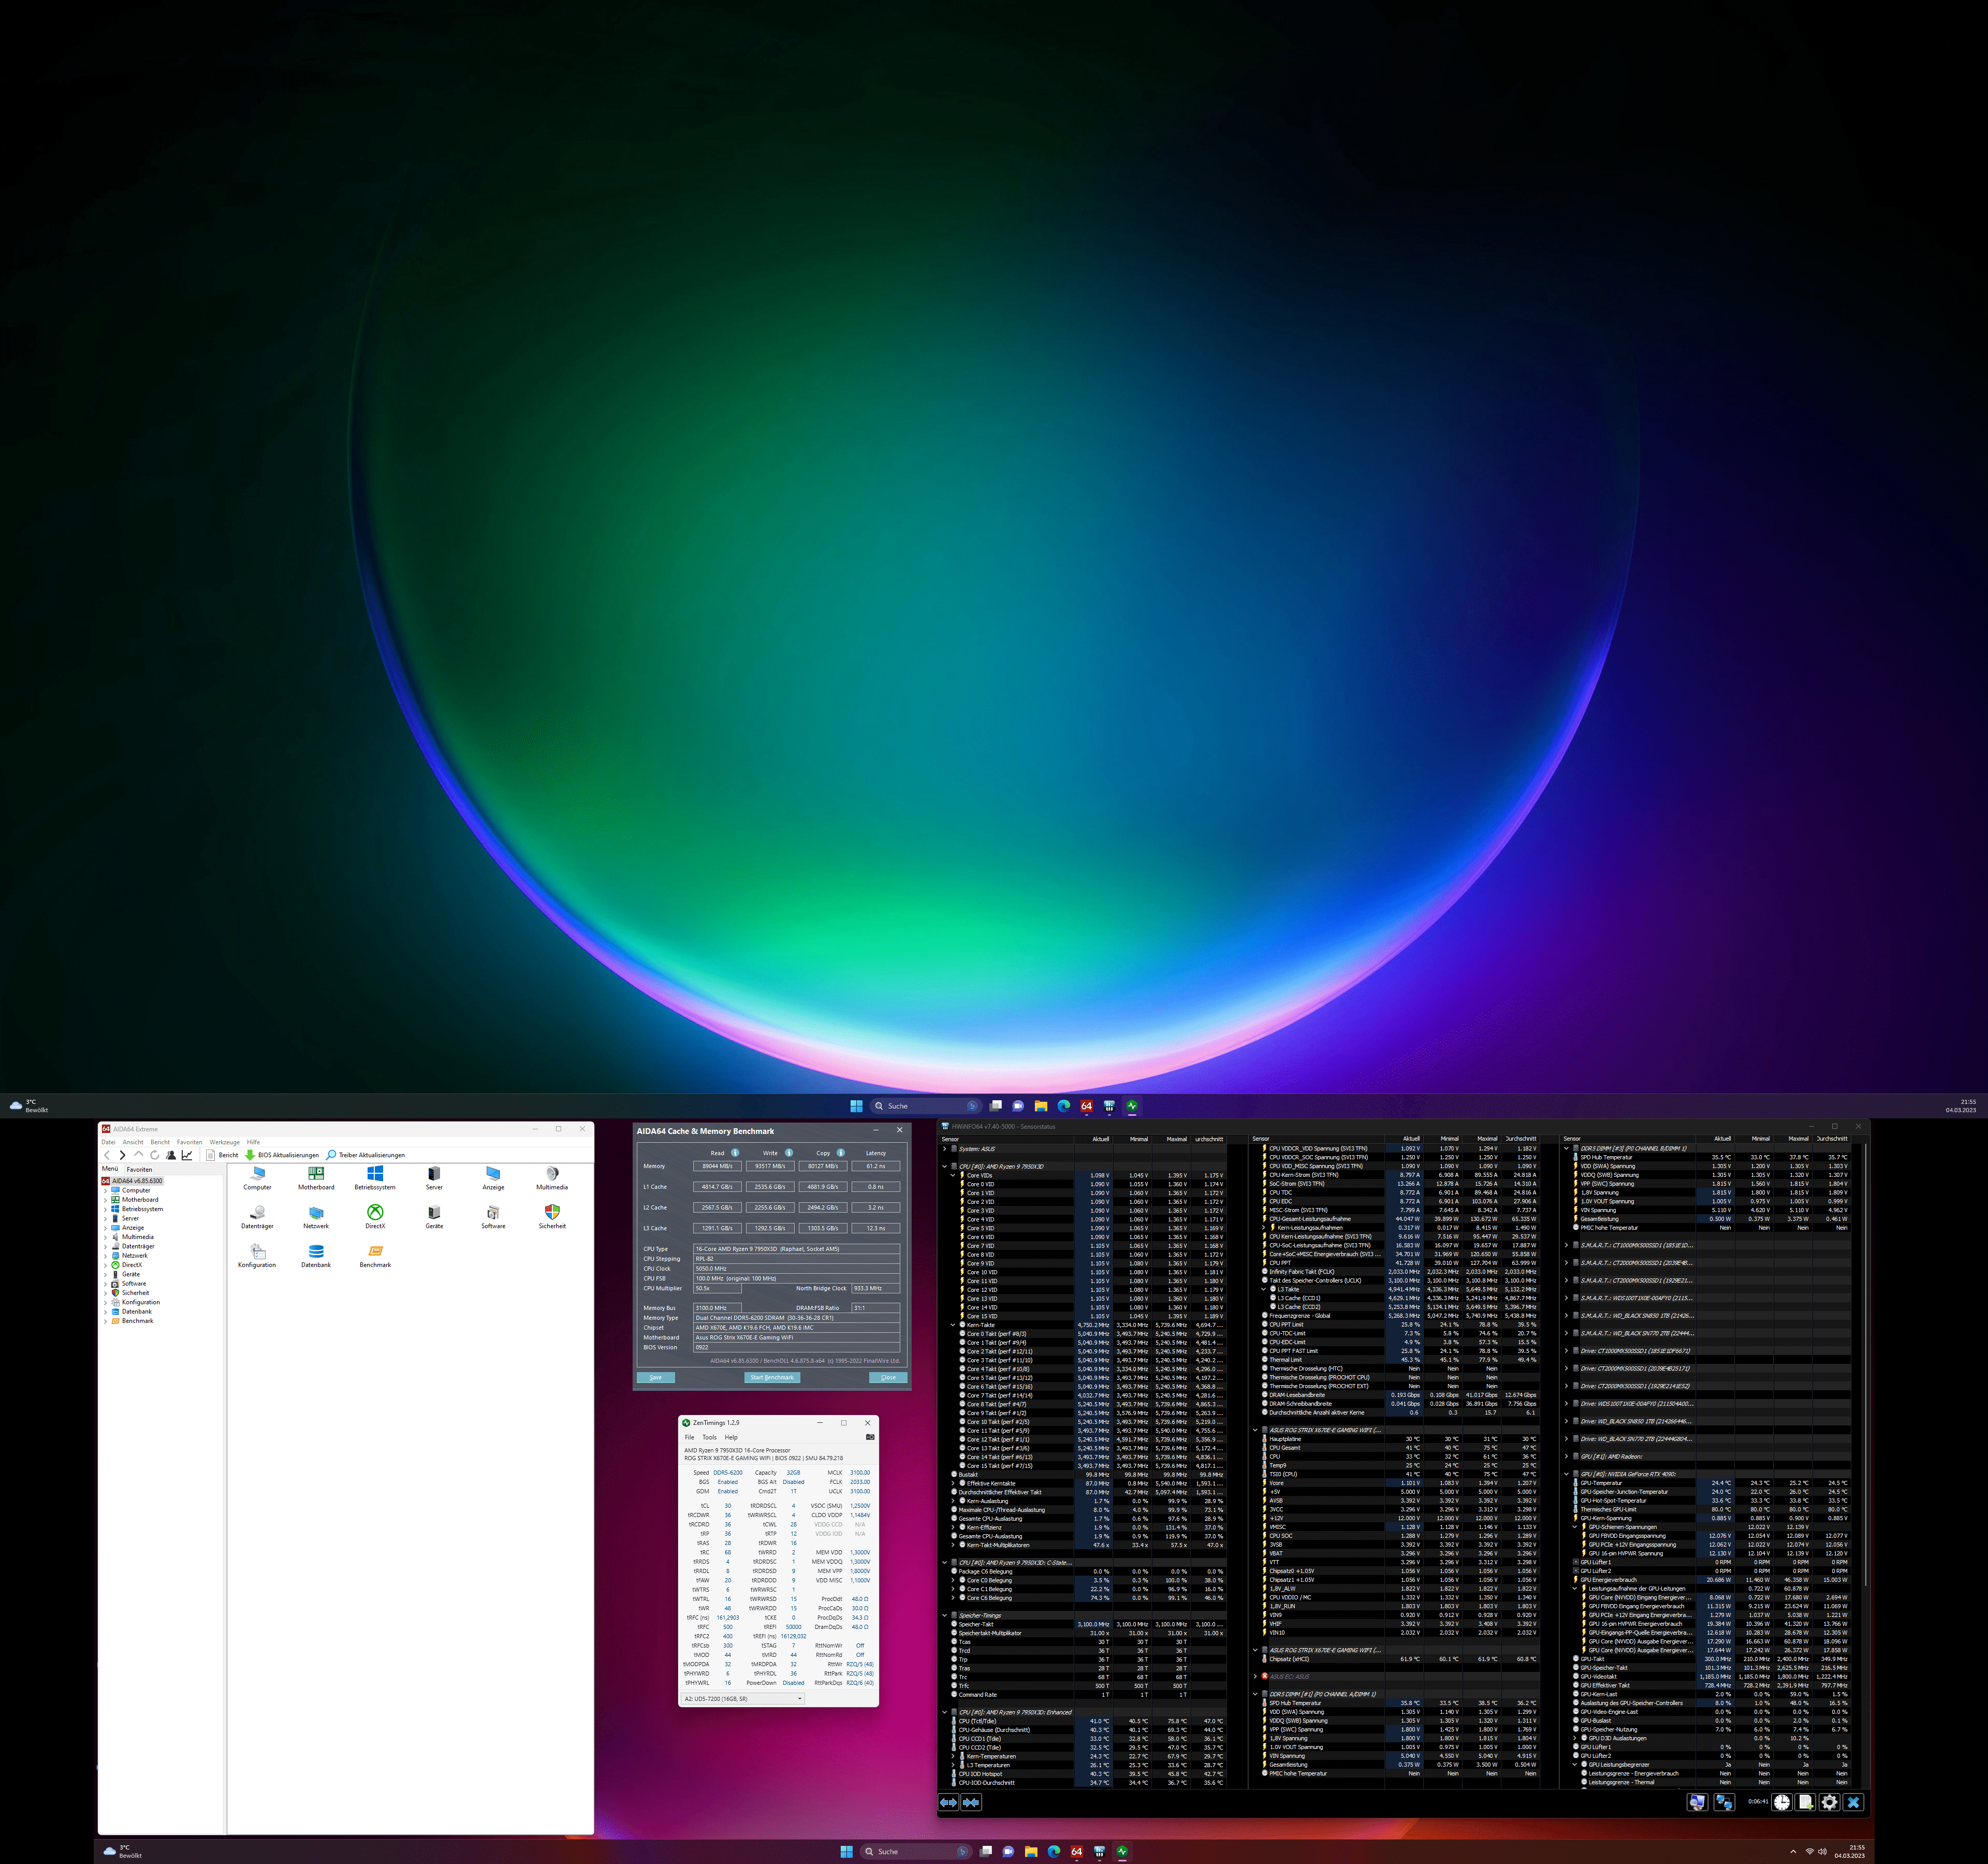Expand the Multimedia tree node in AIDA64
1988x1864 pixels.
tap(105, 1237)
